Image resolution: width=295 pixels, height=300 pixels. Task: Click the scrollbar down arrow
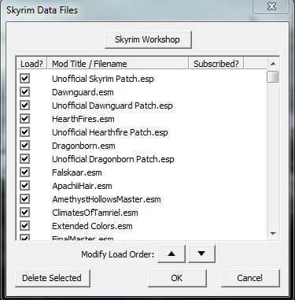(x=273, y=233)
